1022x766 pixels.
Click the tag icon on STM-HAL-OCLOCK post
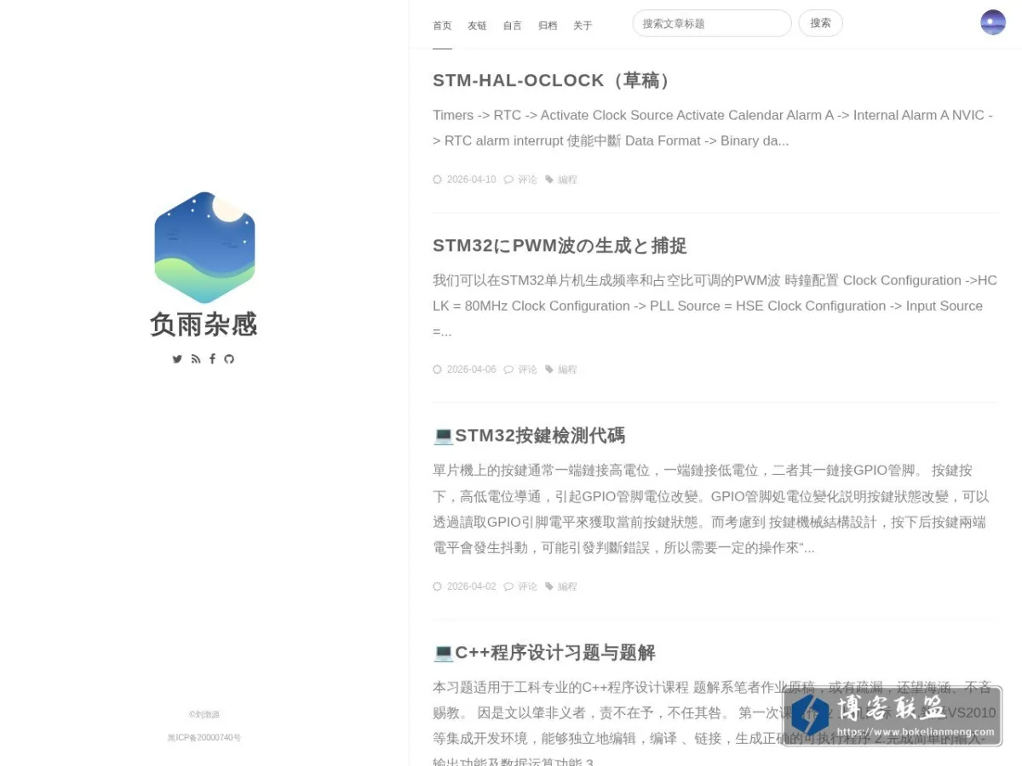[x=549, y=180]
